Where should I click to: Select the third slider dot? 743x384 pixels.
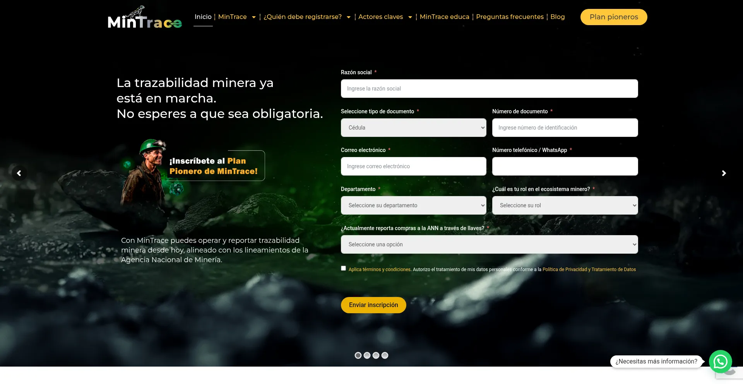tap(376, 355)
